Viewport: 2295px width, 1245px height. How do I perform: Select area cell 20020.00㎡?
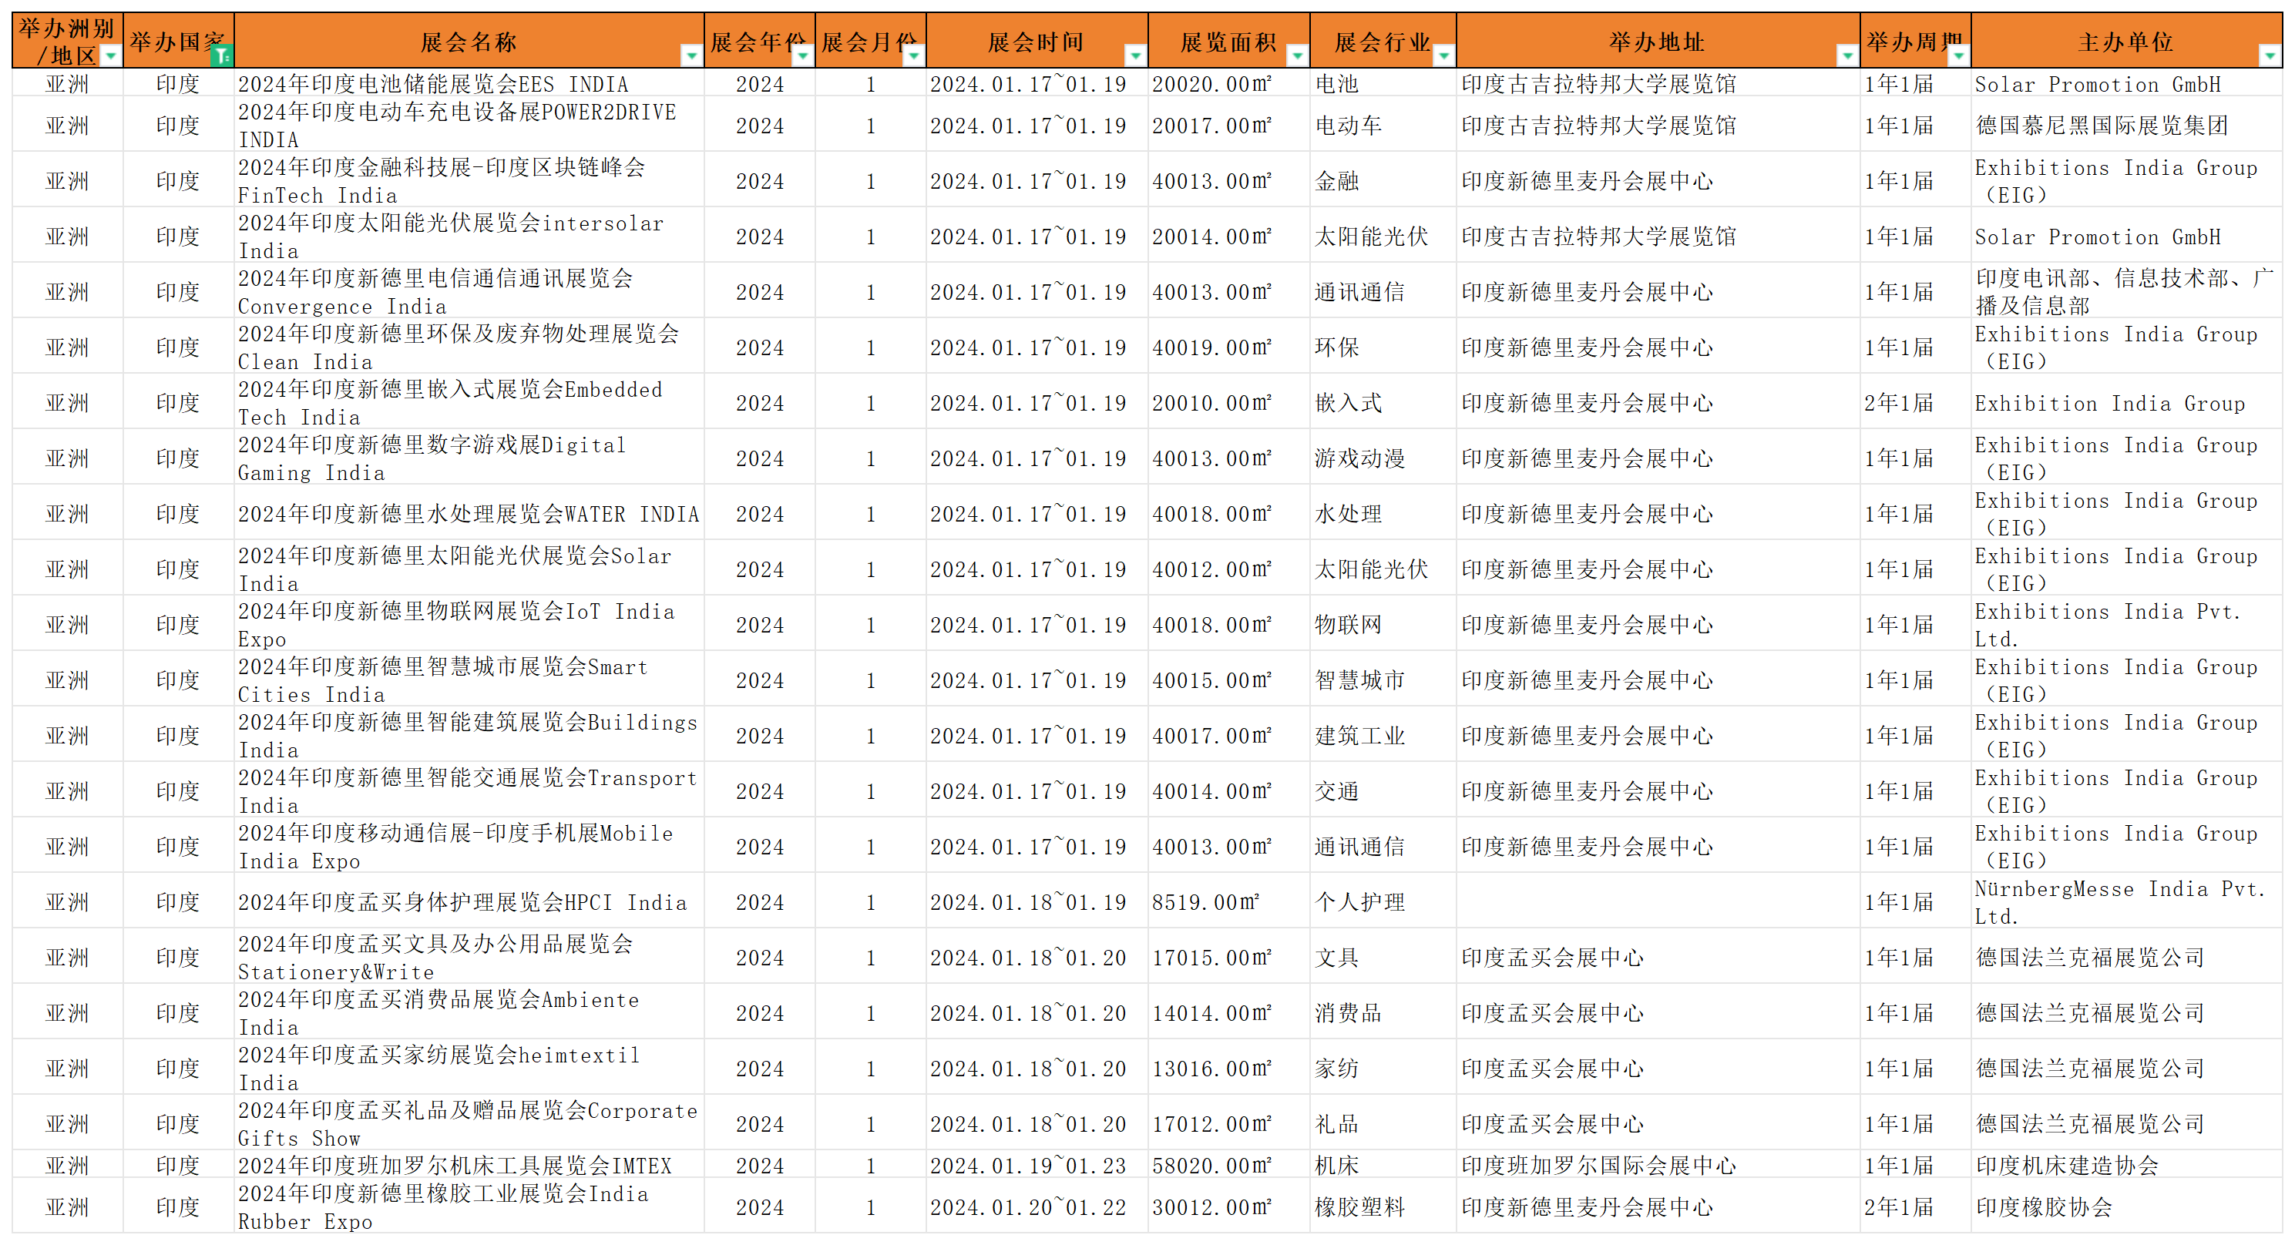click(x=1228, y=83)
